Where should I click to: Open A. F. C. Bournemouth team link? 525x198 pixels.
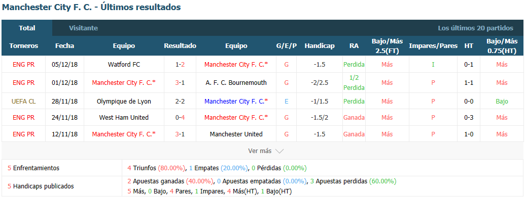tap(236, 82)
